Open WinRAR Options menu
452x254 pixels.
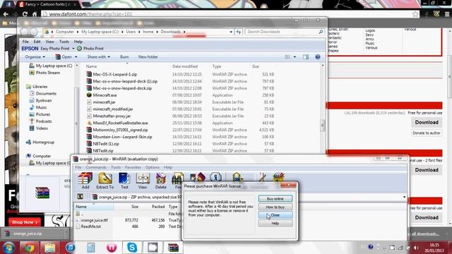coord(153,167)
